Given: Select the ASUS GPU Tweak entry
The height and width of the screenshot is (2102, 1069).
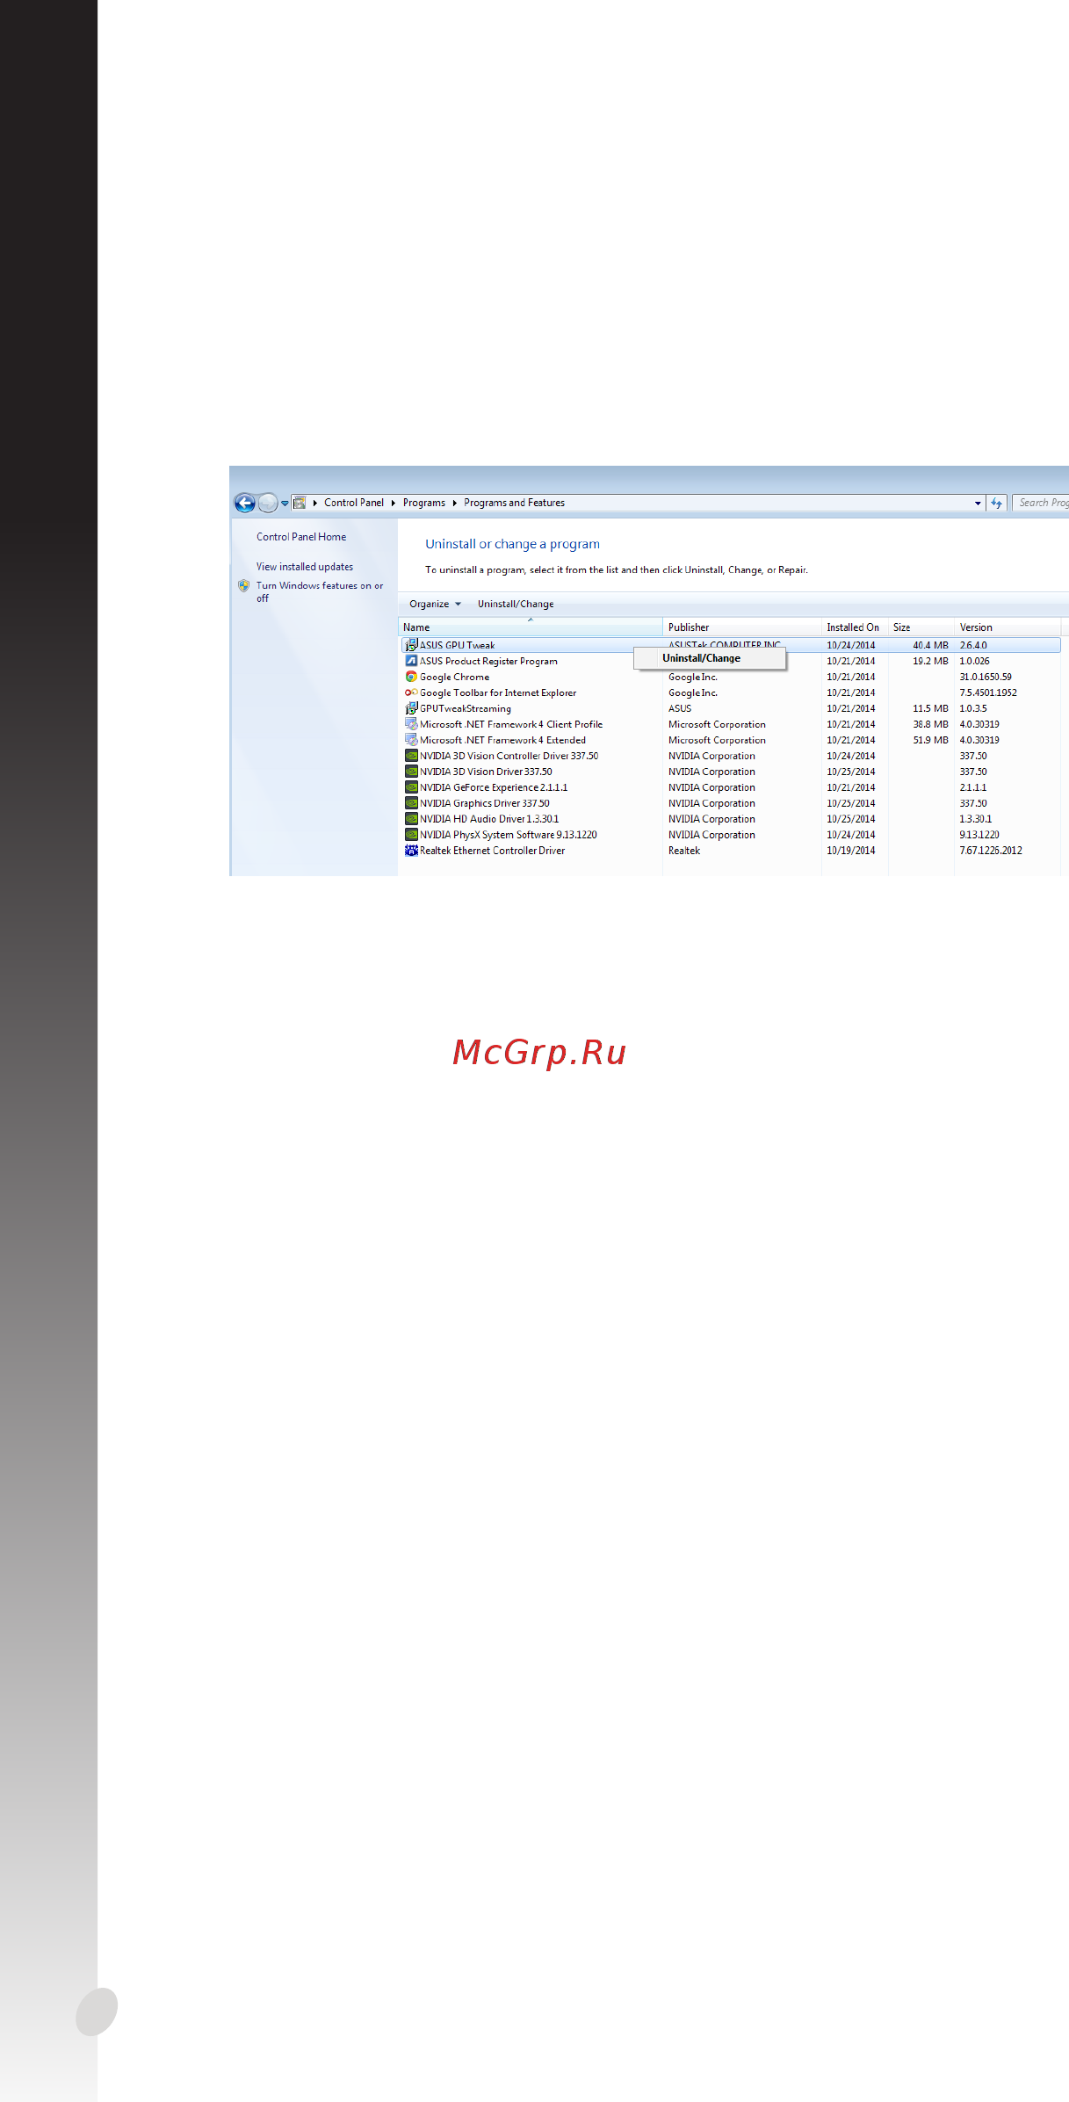Looking at the screenshot, I should [x=731, y=645].
